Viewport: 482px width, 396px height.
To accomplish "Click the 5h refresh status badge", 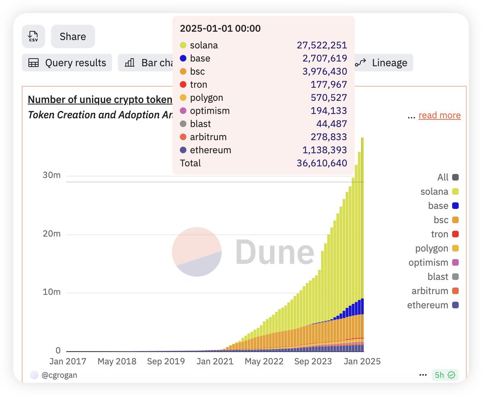I will click(445, 375).
